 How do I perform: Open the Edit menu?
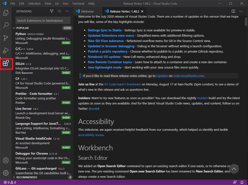point(21,3)
